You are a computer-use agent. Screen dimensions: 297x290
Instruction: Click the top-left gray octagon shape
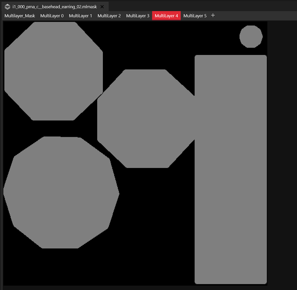[54, 71]
